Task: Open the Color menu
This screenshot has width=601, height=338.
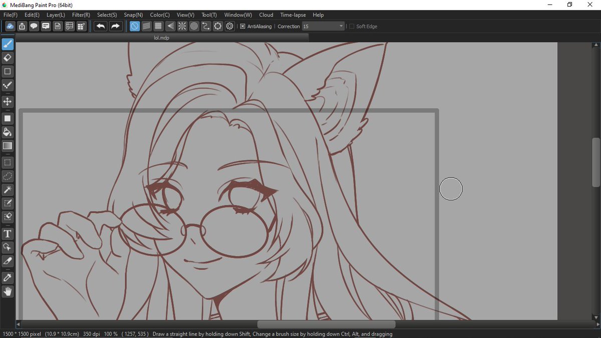Action: point(160,15)
